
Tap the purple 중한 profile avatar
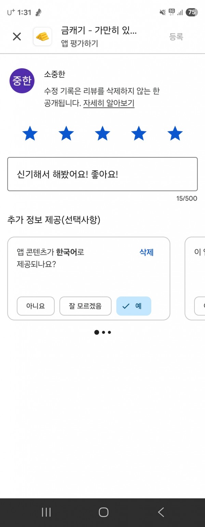pos(22,81)
